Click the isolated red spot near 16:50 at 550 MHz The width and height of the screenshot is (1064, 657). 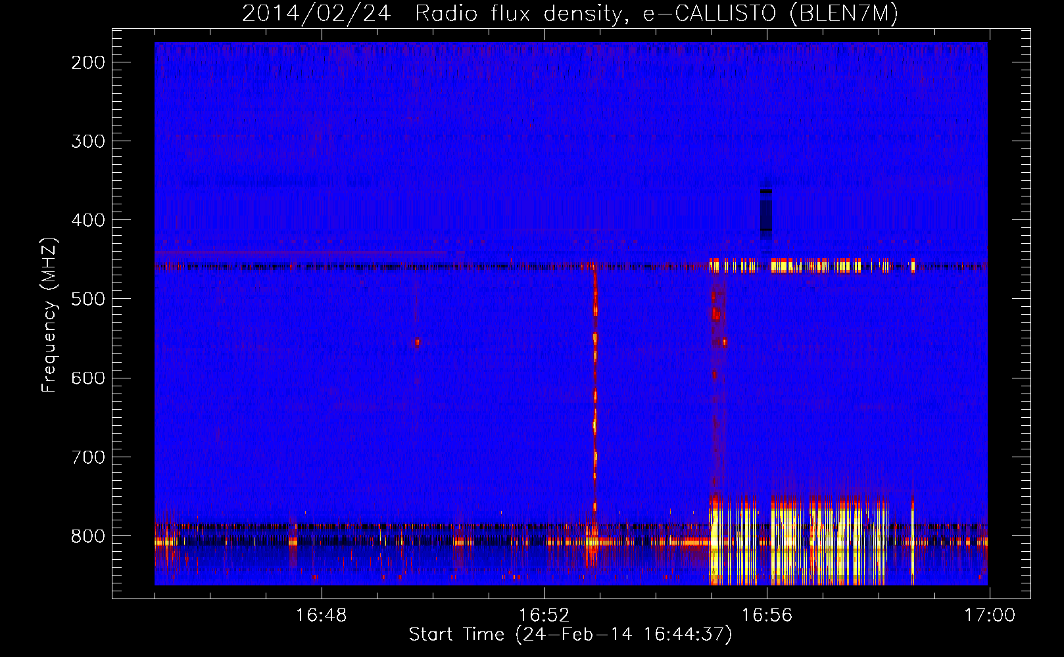418,342
